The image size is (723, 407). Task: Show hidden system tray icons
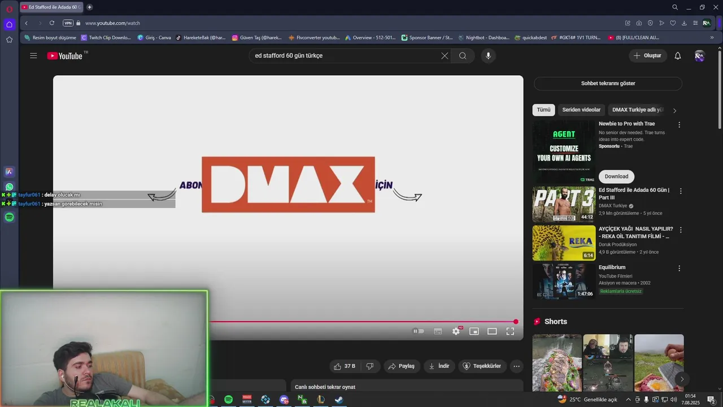(628, 400)
